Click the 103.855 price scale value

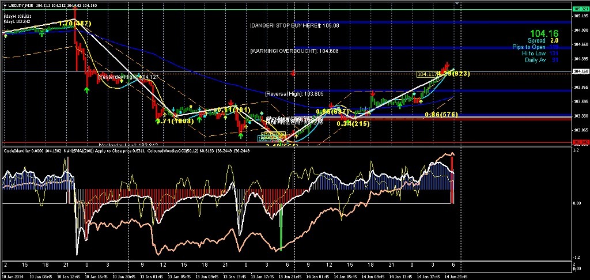581,88
